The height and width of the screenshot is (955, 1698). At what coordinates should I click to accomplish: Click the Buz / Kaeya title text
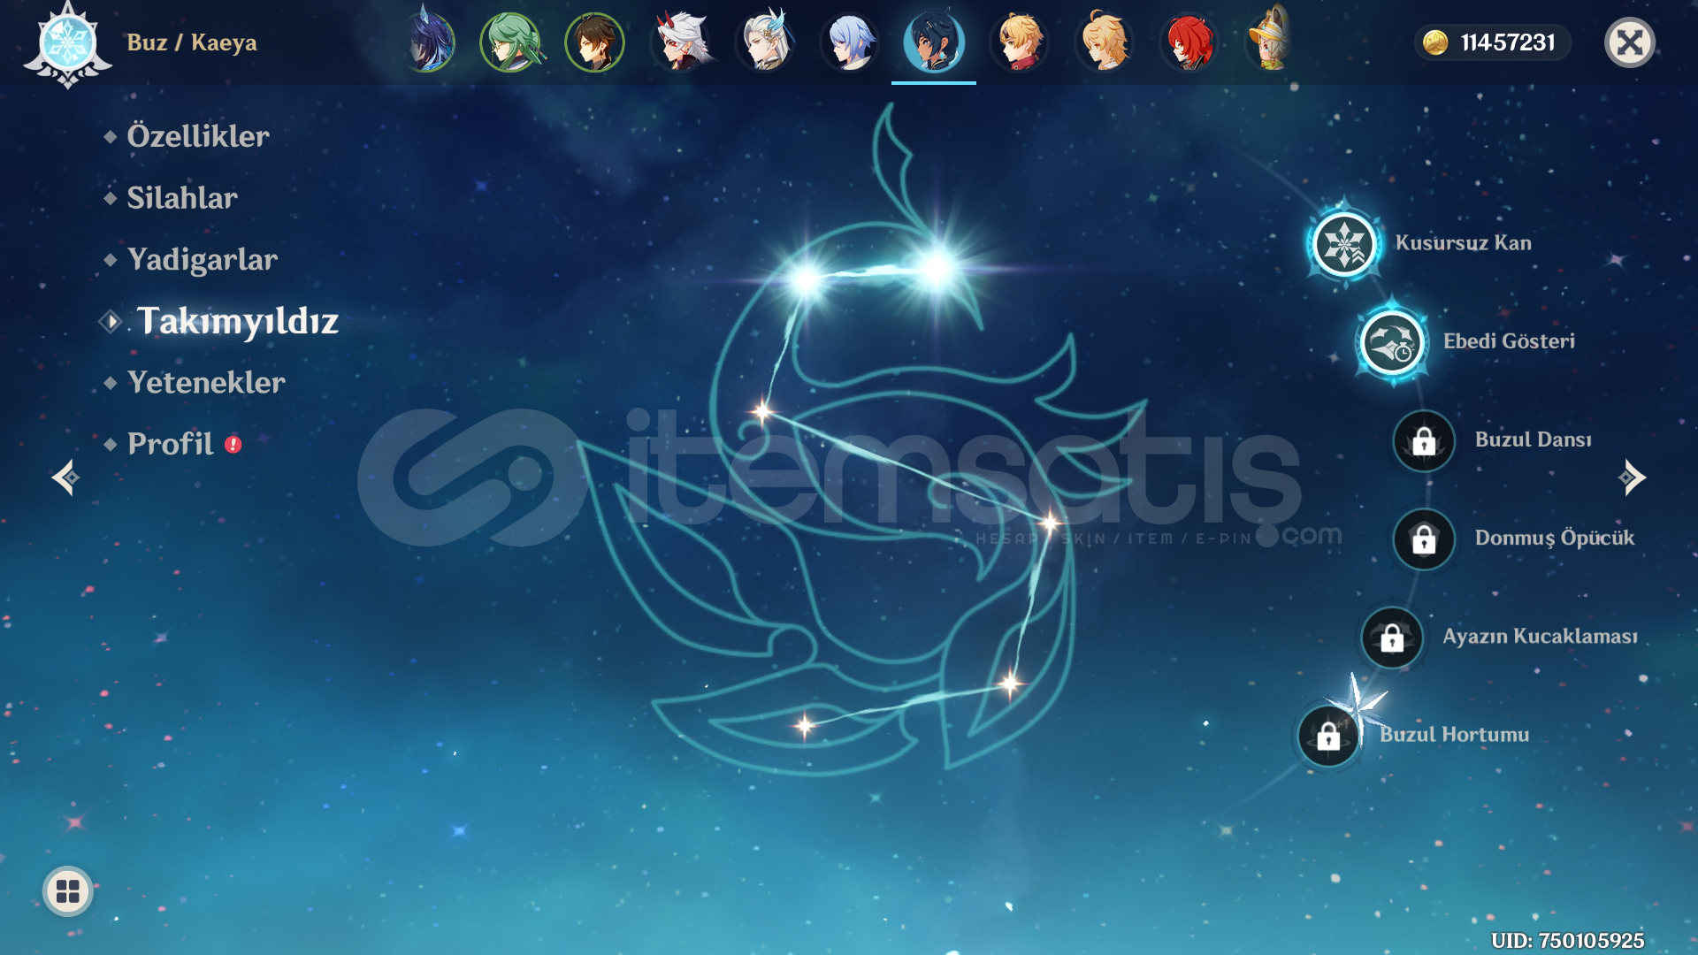pos(192,42)
